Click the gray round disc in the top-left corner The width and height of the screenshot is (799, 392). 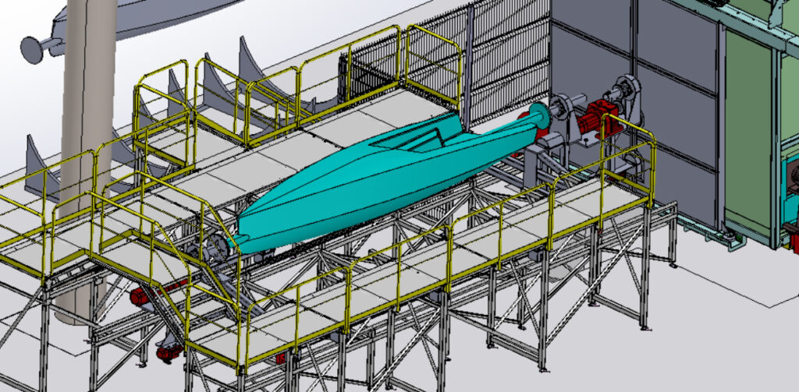tap(32, 49)
